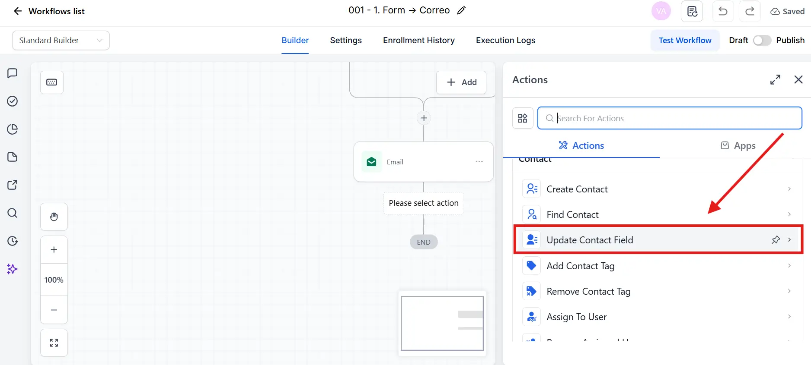
Task: Click the END node
Action: [424, 242]
